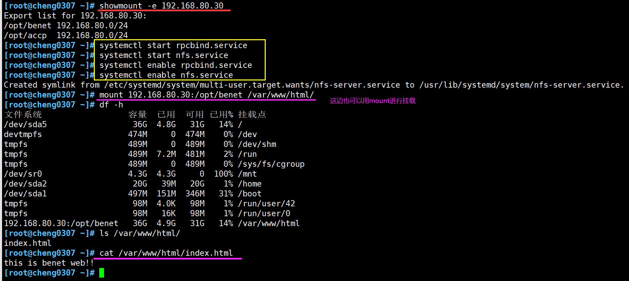Image resolution: width=629 pixels, height=281 pixels.
Task: Click the index.html listing output
Action: point(28,243)
